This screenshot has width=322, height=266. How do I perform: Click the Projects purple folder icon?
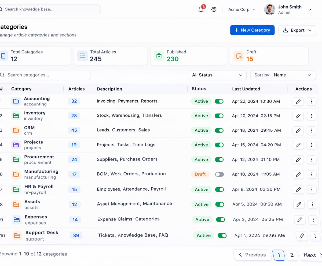click(16, 145)
